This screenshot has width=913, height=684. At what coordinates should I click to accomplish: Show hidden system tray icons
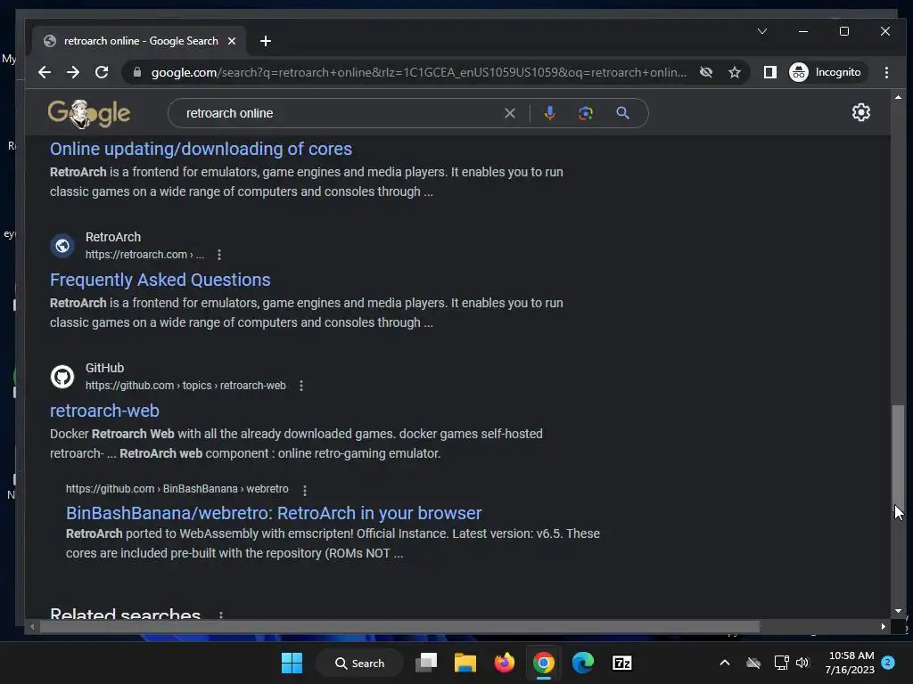[x=724, y=663]
